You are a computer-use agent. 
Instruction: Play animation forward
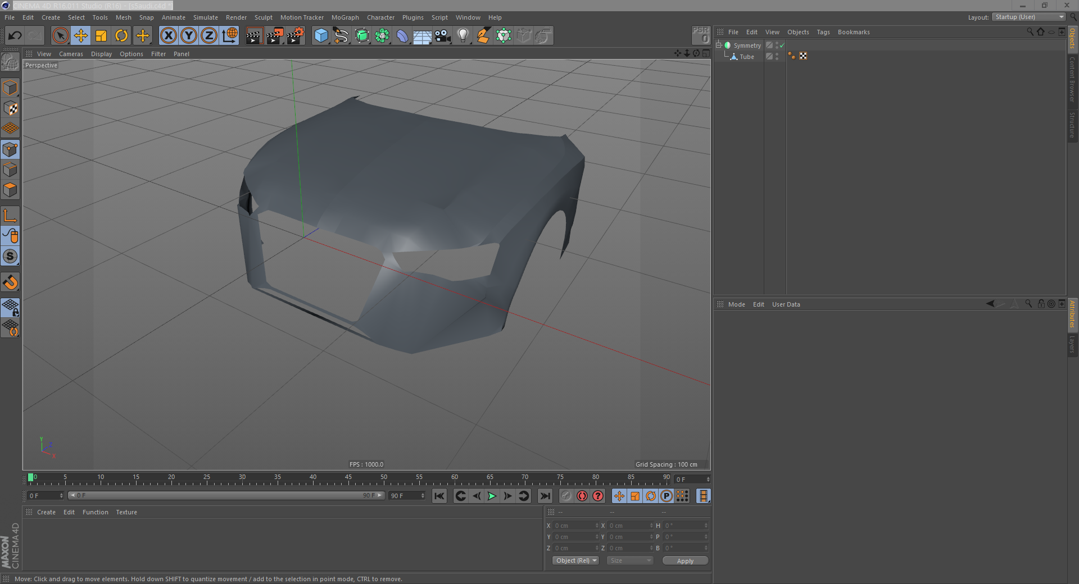point(492,496)
